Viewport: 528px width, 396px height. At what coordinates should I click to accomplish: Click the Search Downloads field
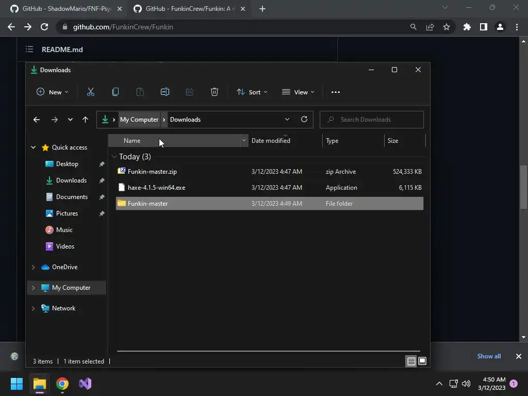coord(371,120)
